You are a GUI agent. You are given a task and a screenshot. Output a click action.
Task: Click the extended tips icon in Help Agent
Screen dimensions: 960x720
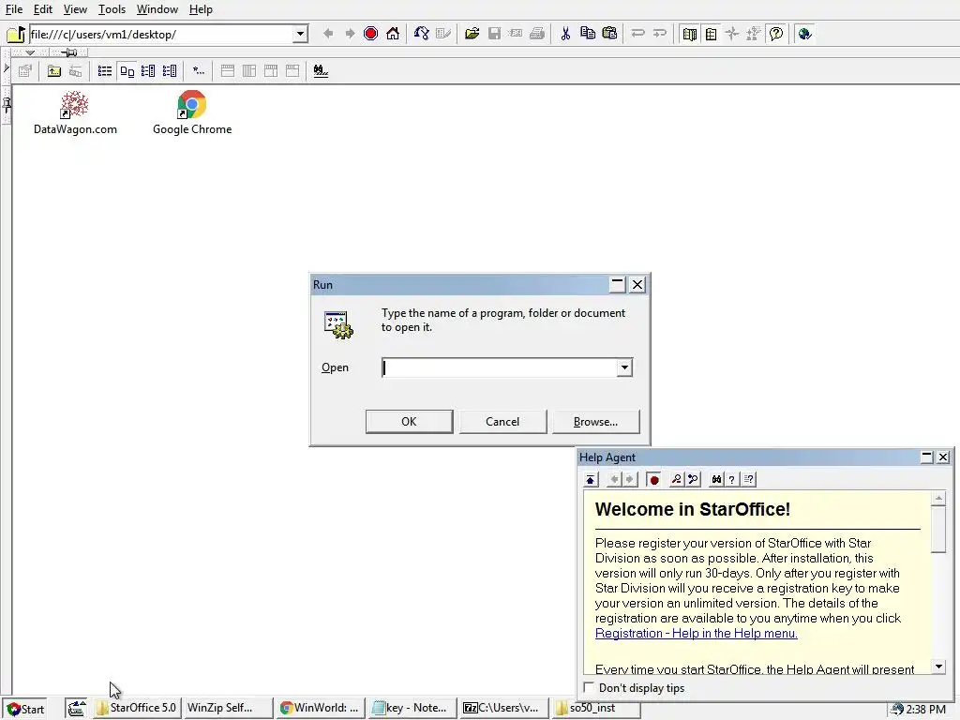pyautogui.click(x=749, y=479)
